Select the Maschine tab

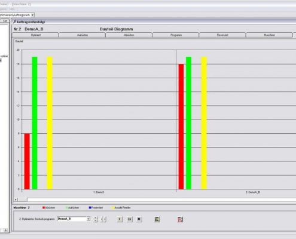click(269, 35)
